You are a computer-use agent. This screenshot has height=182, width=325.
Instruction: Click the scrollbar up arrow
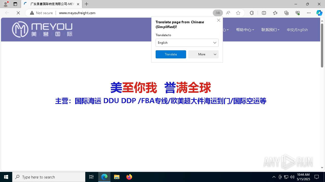(x=322, y=20)
